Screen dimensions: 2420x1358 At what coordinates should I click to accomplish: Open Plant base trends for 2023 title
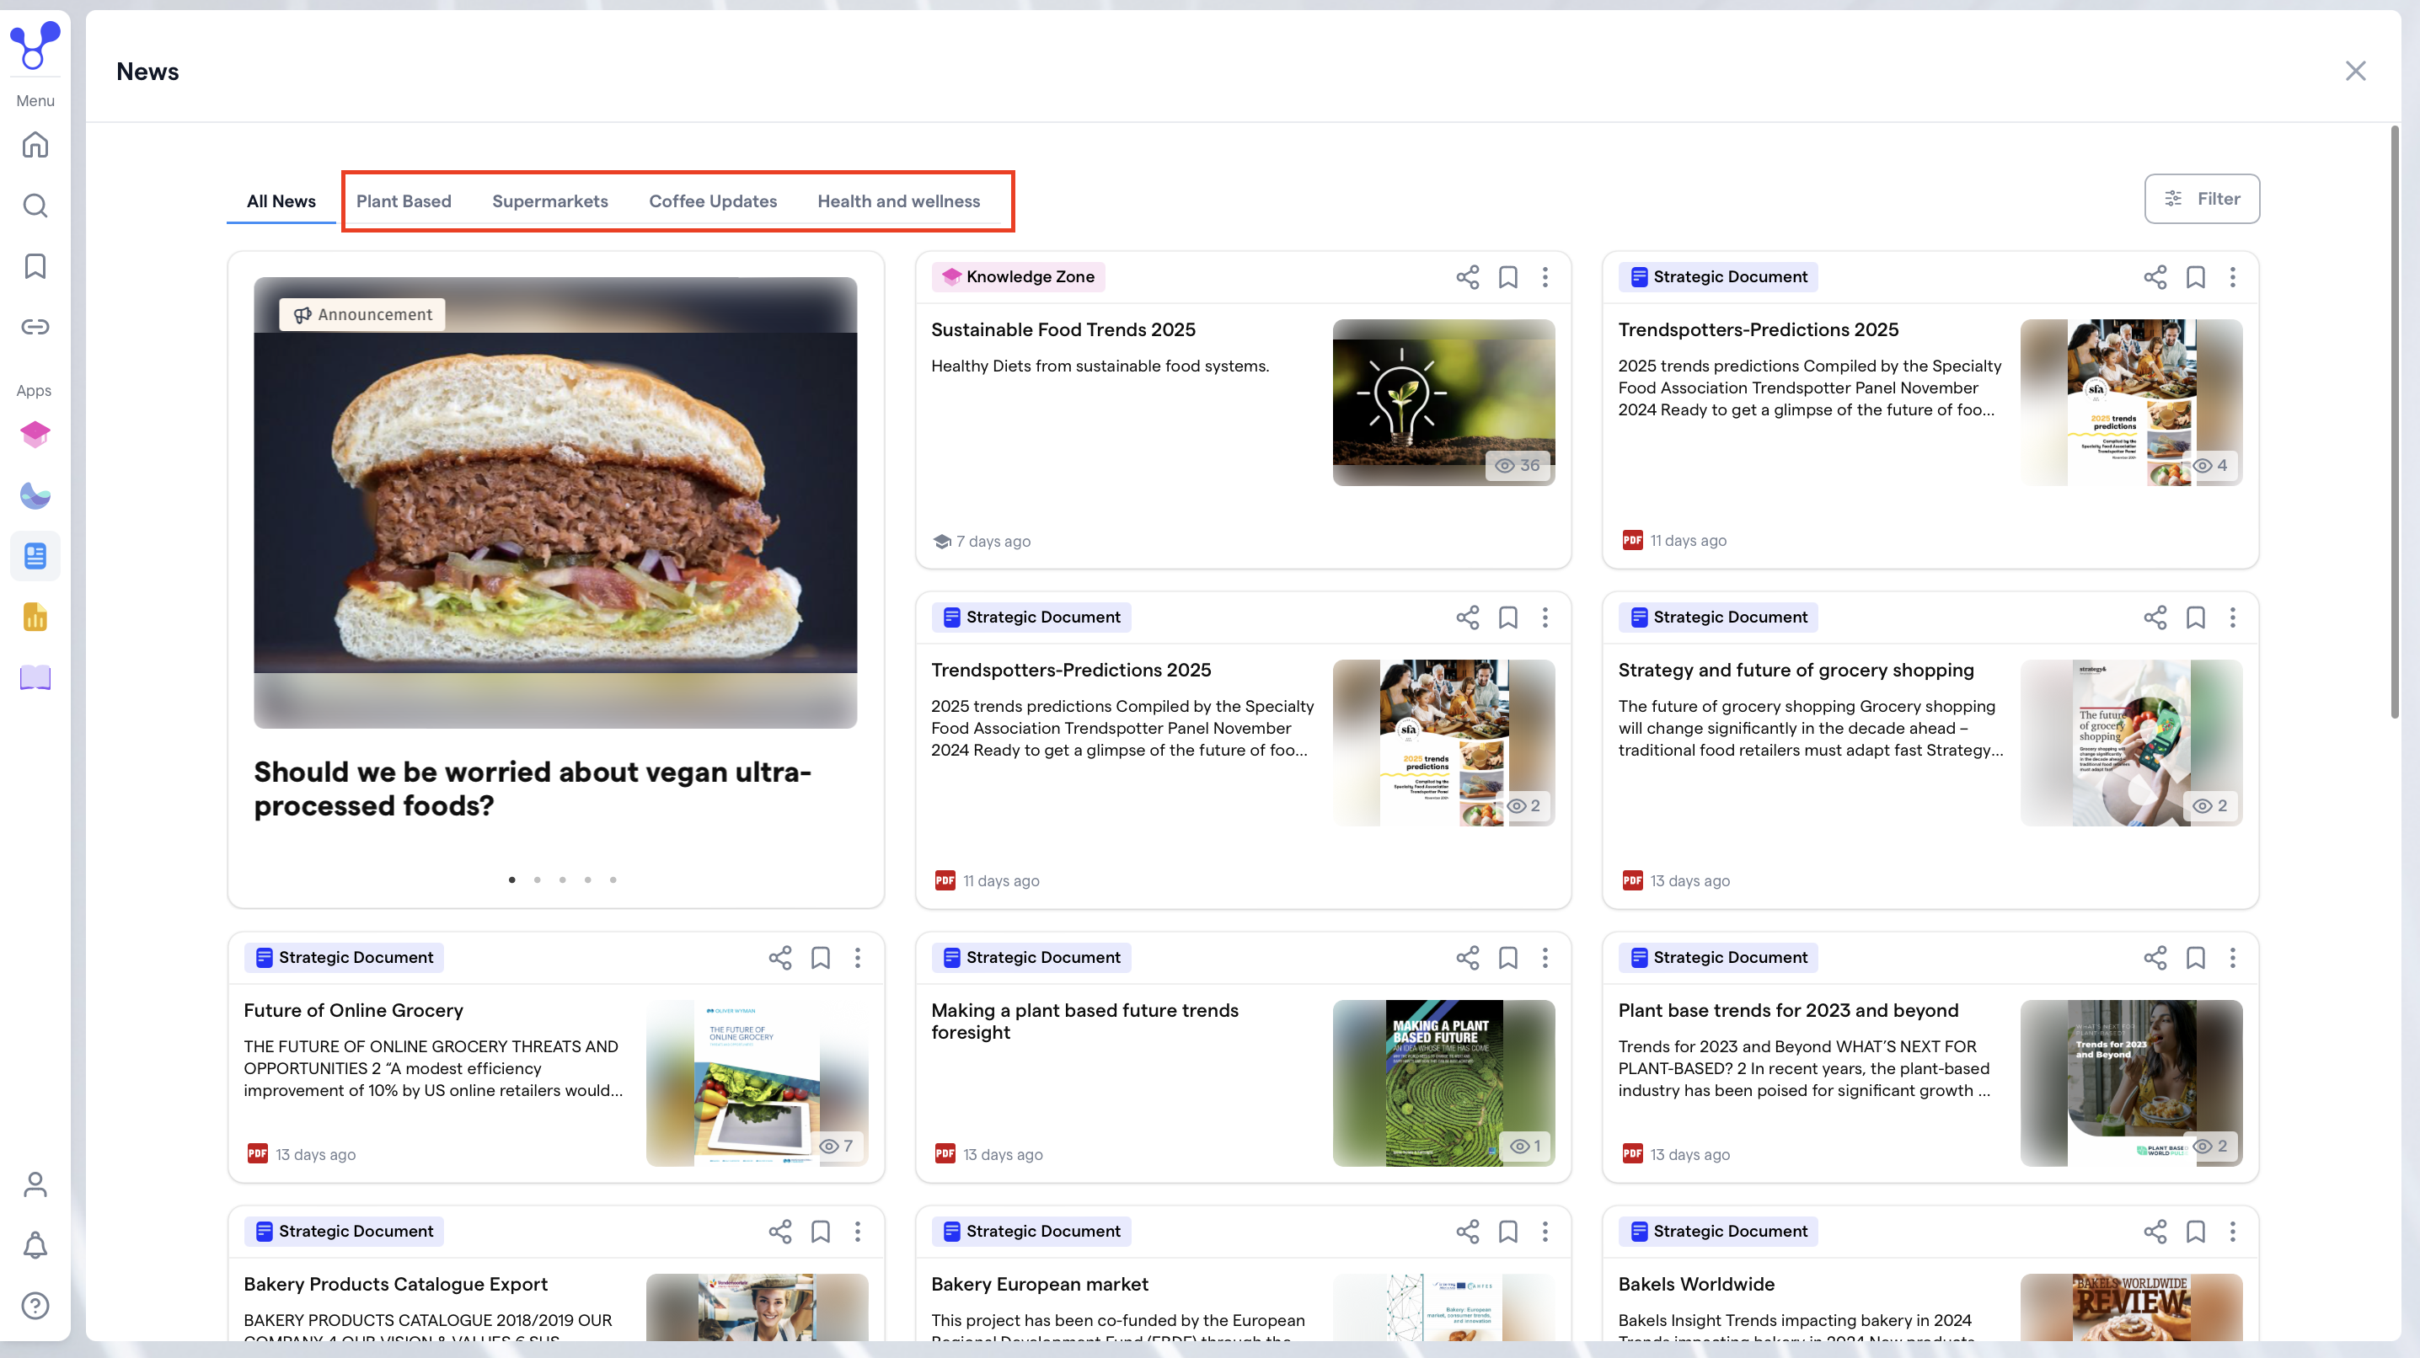(1789, 1011)
